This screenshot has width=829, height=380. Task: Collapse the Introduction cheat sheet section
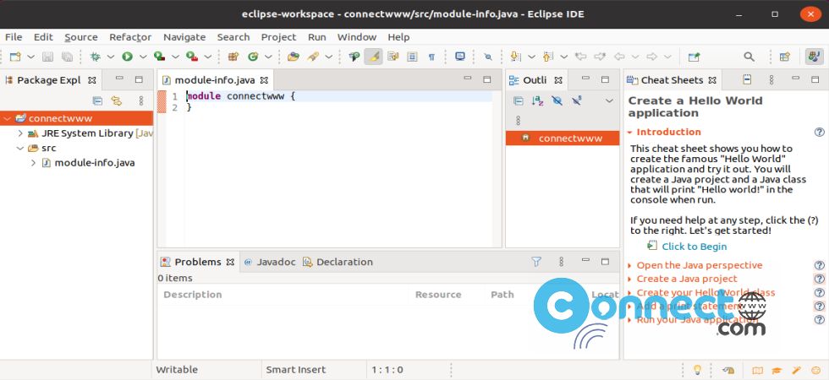click(630, 133)
